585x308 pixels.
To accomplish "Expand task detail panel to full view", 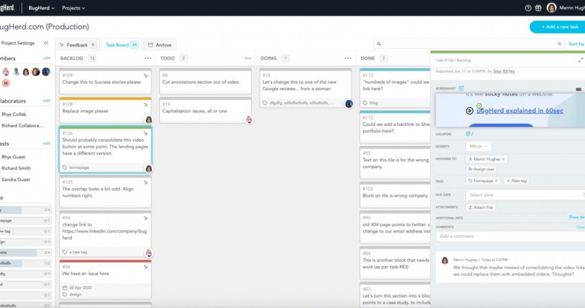I will (580, 60).
